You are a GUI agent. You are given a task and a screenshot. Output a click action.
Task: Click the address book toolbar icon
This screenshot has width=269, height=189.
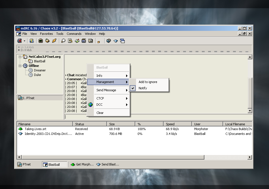(47, 41)
